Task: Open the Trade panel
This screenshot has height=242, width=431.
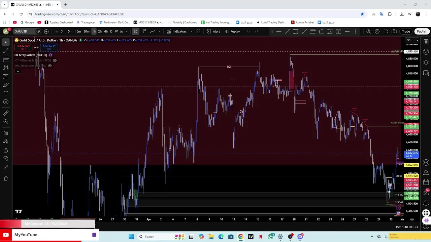Action: pyautogui.click(x=406, y=31)
